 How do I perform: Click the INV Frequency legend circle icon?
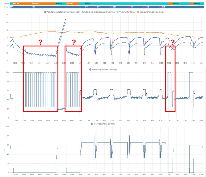point(92,124)
